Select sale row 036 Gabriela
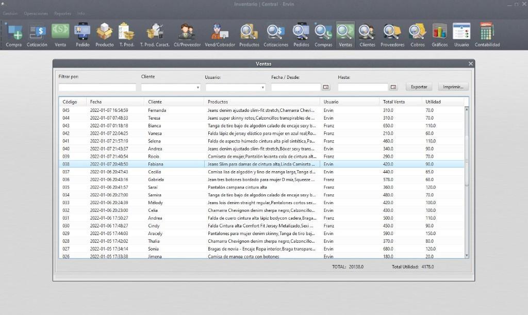The height and width of the screenshot is (315, 528). coord(261,179)
